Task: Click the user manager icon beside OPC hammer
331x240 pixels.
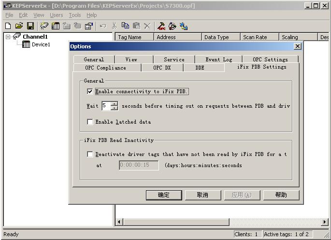Action: pyautogui.click(x=172, y=26)
